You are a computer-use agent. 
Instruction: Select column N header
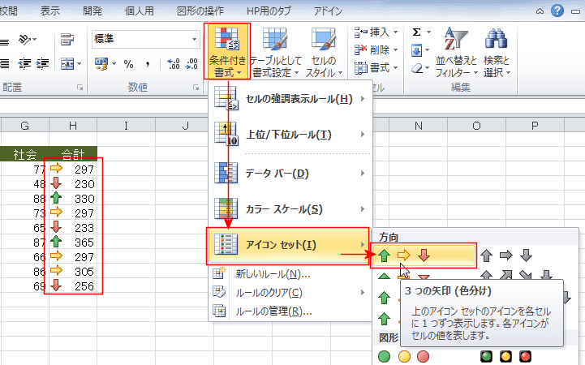418,126
